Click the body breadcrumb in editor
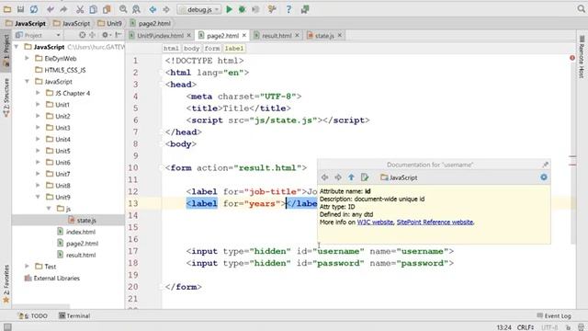 (x=191, y=49)
